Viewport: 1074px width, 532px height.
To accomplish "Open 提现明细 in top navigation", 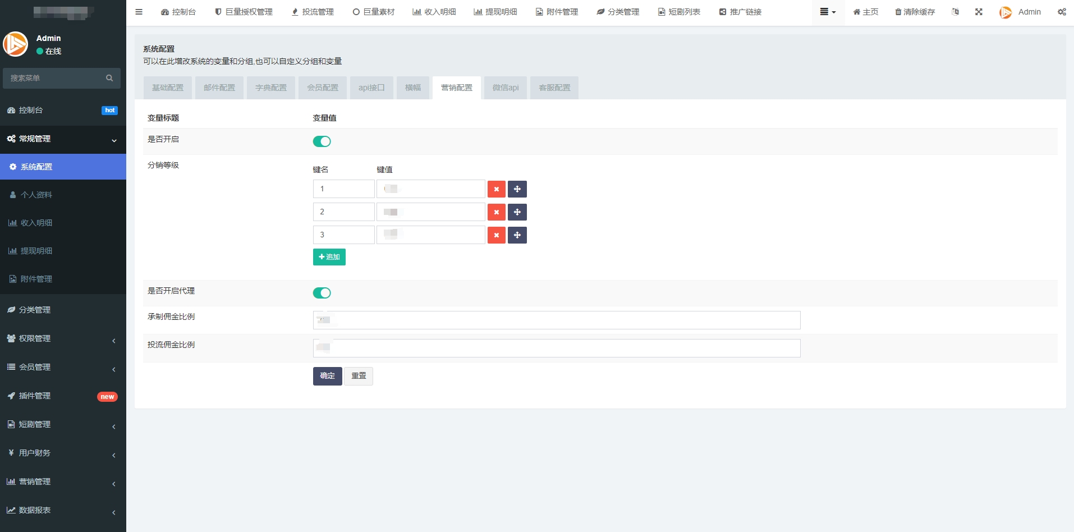I will (x=495, y=12).
